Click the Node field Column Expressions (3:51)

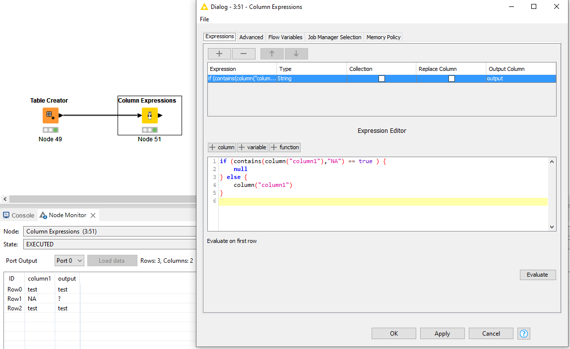coord(110,232)
